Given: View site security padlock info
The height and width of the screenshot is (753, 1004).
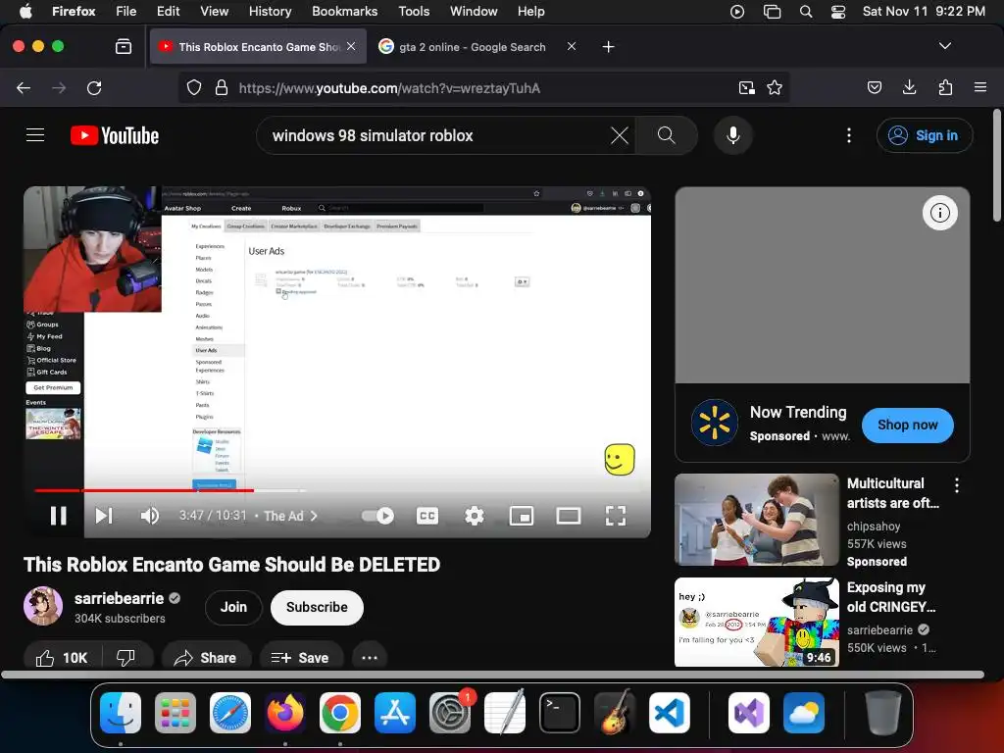Looking at the screenshot, I should coord(222,87).
